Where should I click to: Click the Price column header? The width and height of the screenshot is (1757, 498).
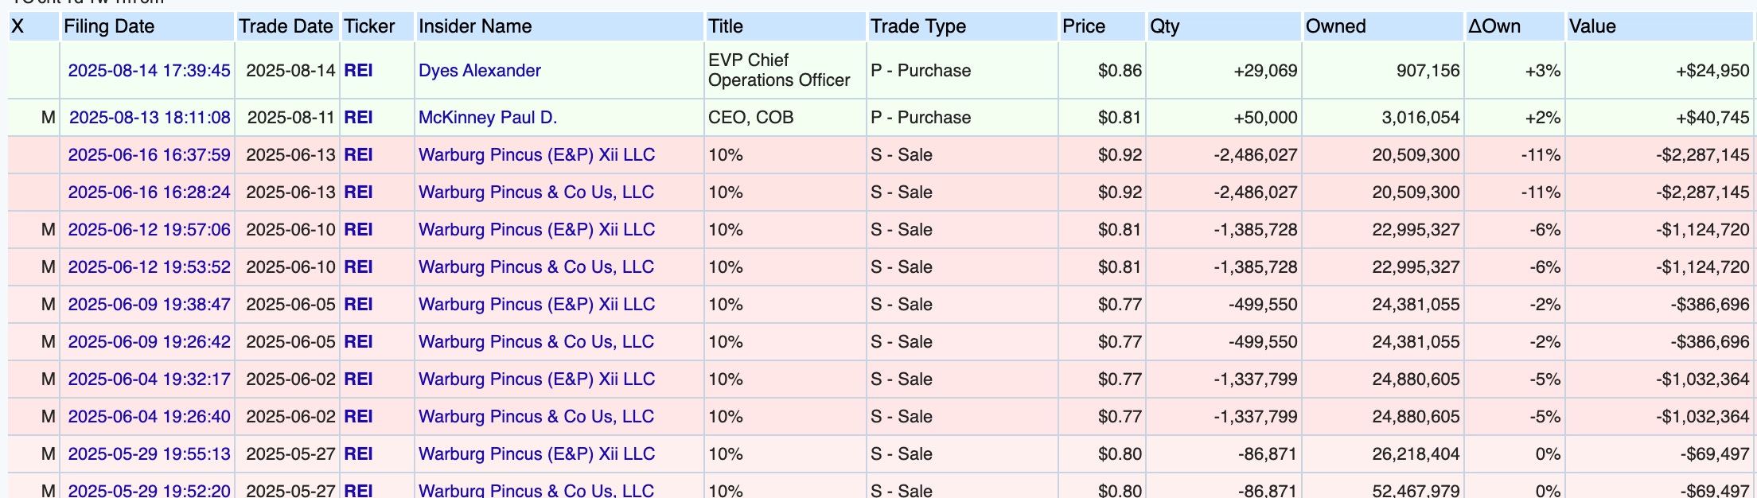(x=1084, y=26)
